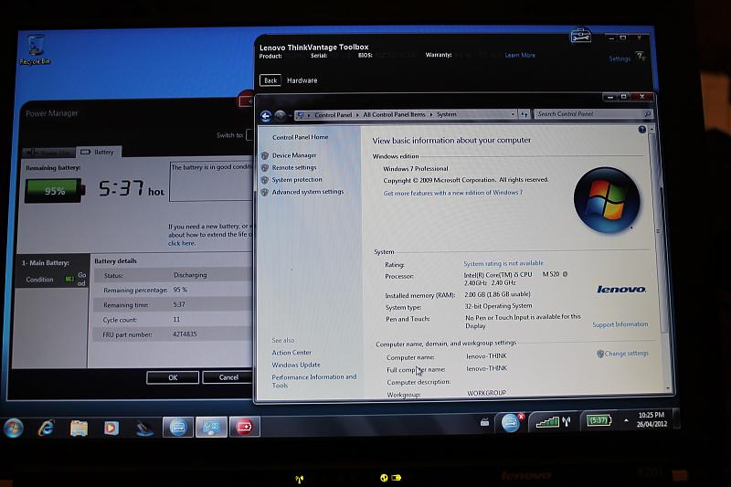Open Windows Media Player taskbar icon
This screenshot has height=487, width=731.
(x=111, y=428)
